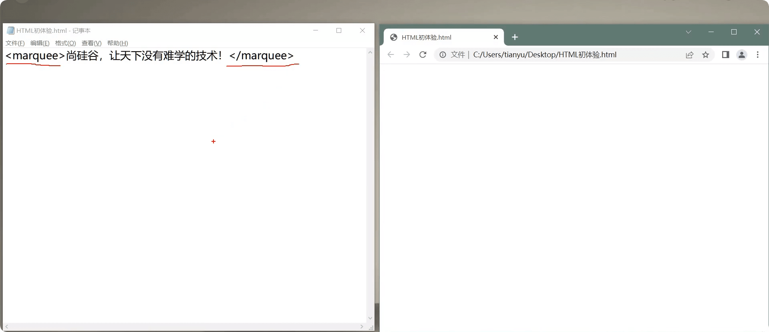This screenshot has width=769, height=332.
Task: Expand the tab search chevron
Action: (688, 32)
